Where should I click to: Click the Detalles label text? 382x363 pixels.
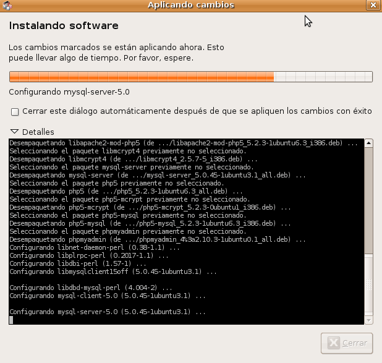coord(38,132)
